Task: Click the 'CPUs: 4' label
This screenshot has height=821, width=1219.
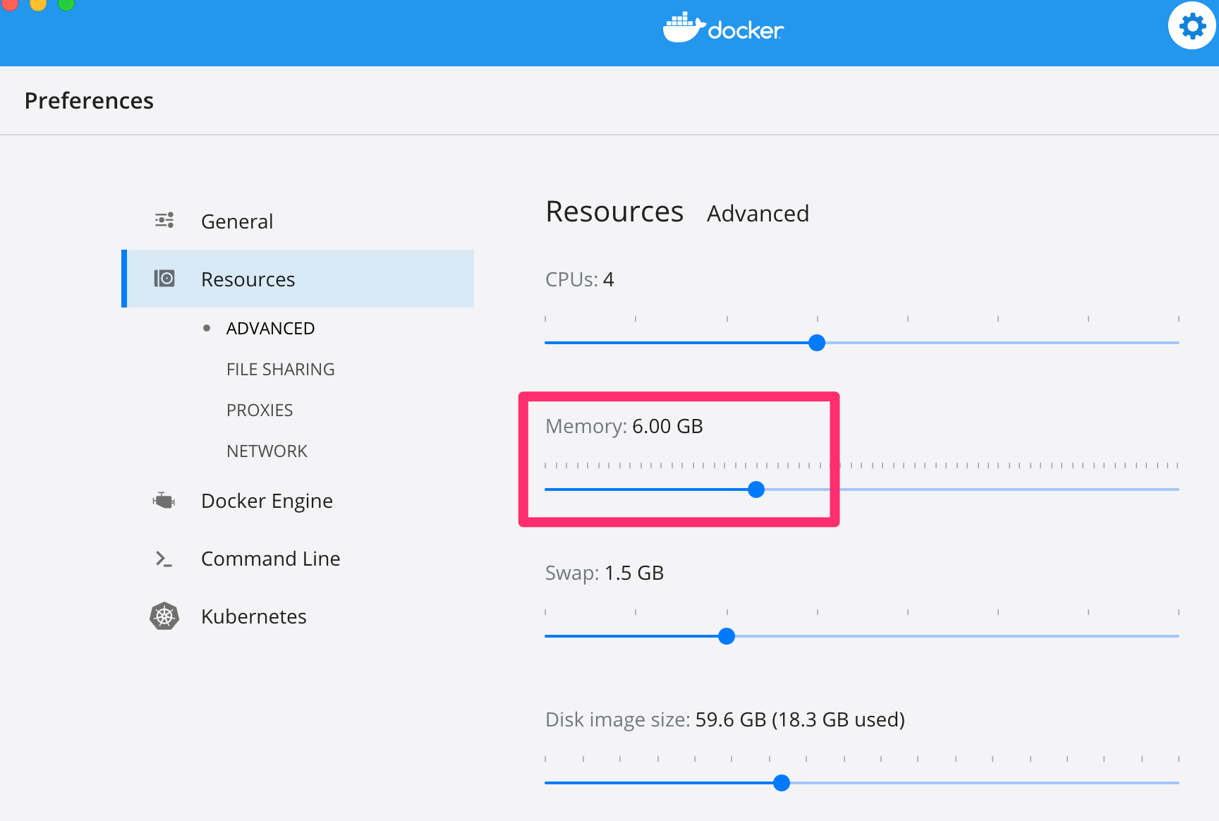Action: [x=580, y=279]
